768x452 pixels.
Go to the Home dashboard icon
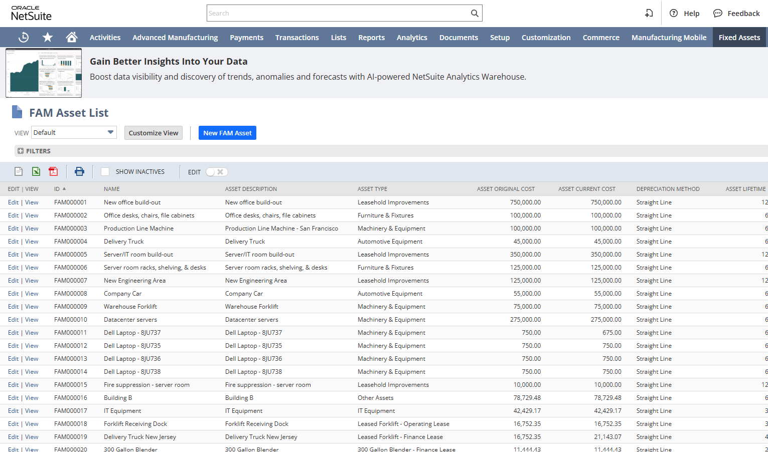pyautogui.click(x=72, y=37)
